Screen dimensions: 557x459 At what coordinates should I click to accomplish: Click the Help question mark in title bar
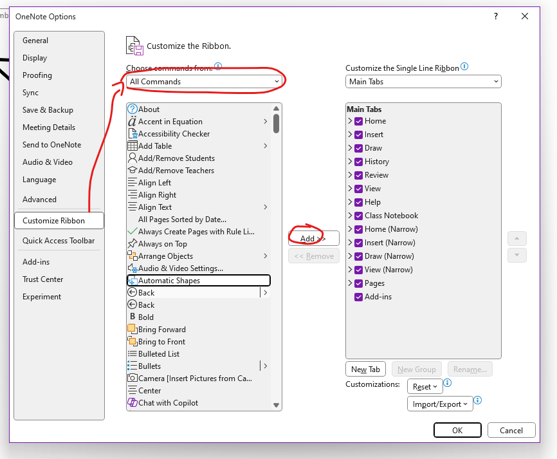(x=495, y=16)
